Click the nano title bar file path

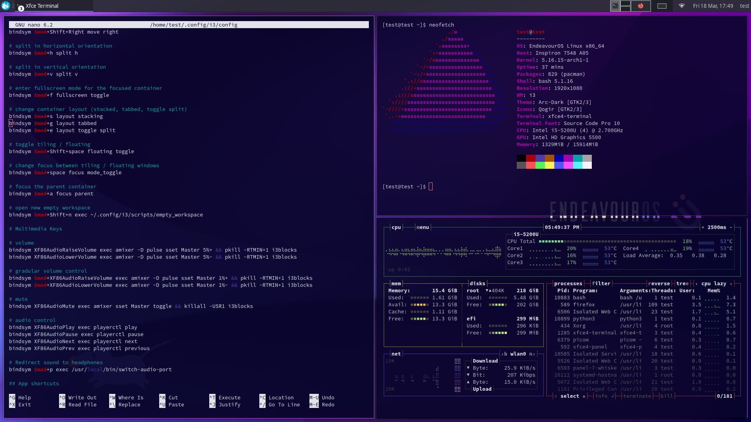[194, 25]
